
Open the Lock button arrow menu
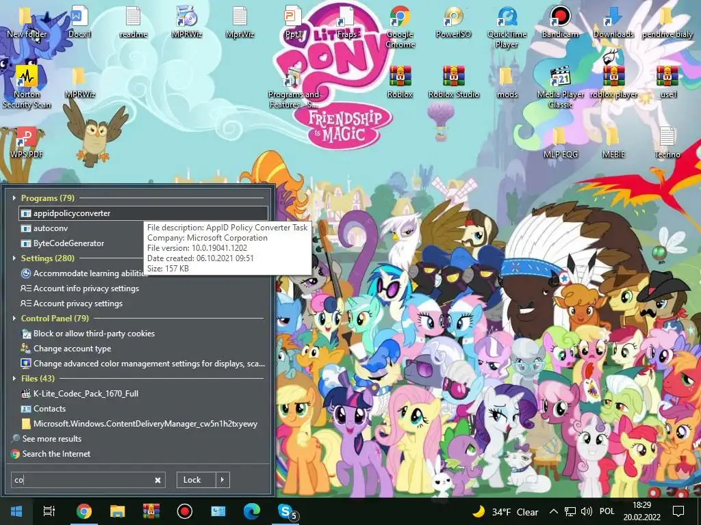click(x=222, y=480)
